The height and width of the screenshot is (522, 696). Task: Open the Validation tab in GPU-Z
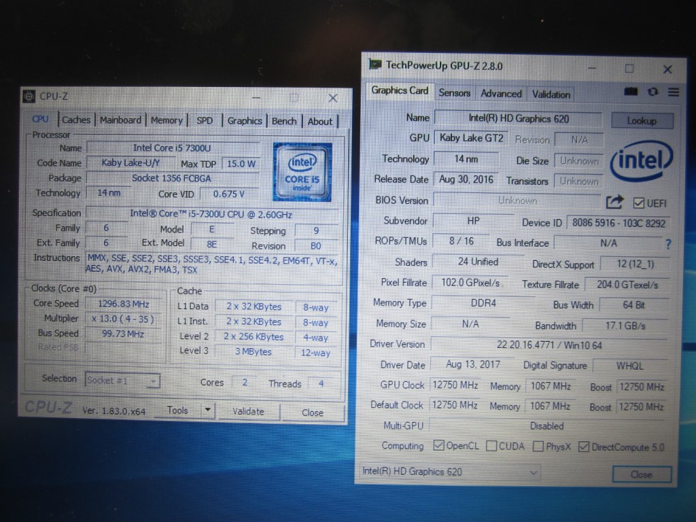click(x=551, y=94)
